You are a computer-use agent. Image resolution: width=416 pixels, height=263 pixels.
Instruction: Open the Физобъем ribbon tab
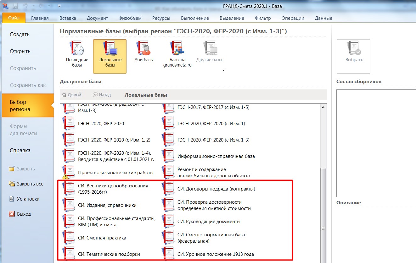tap(130, 18)
